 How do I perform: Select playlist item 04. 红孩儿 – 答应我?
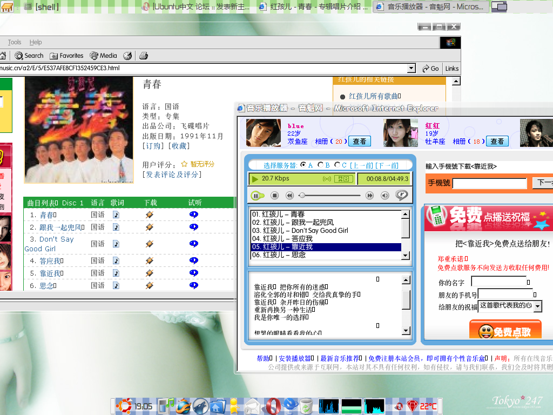click(x=326, y=238)
